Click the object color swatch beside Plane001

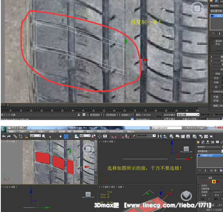coord(222,147)
